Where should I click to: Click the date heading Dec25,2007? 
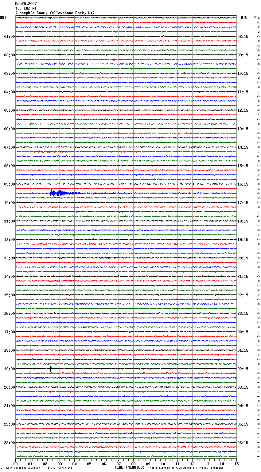click(26, 4)
